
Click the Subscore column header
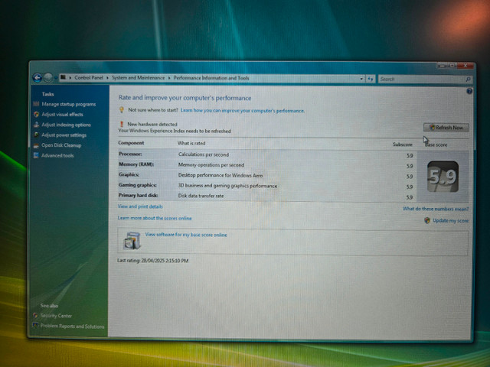point(403,145)
